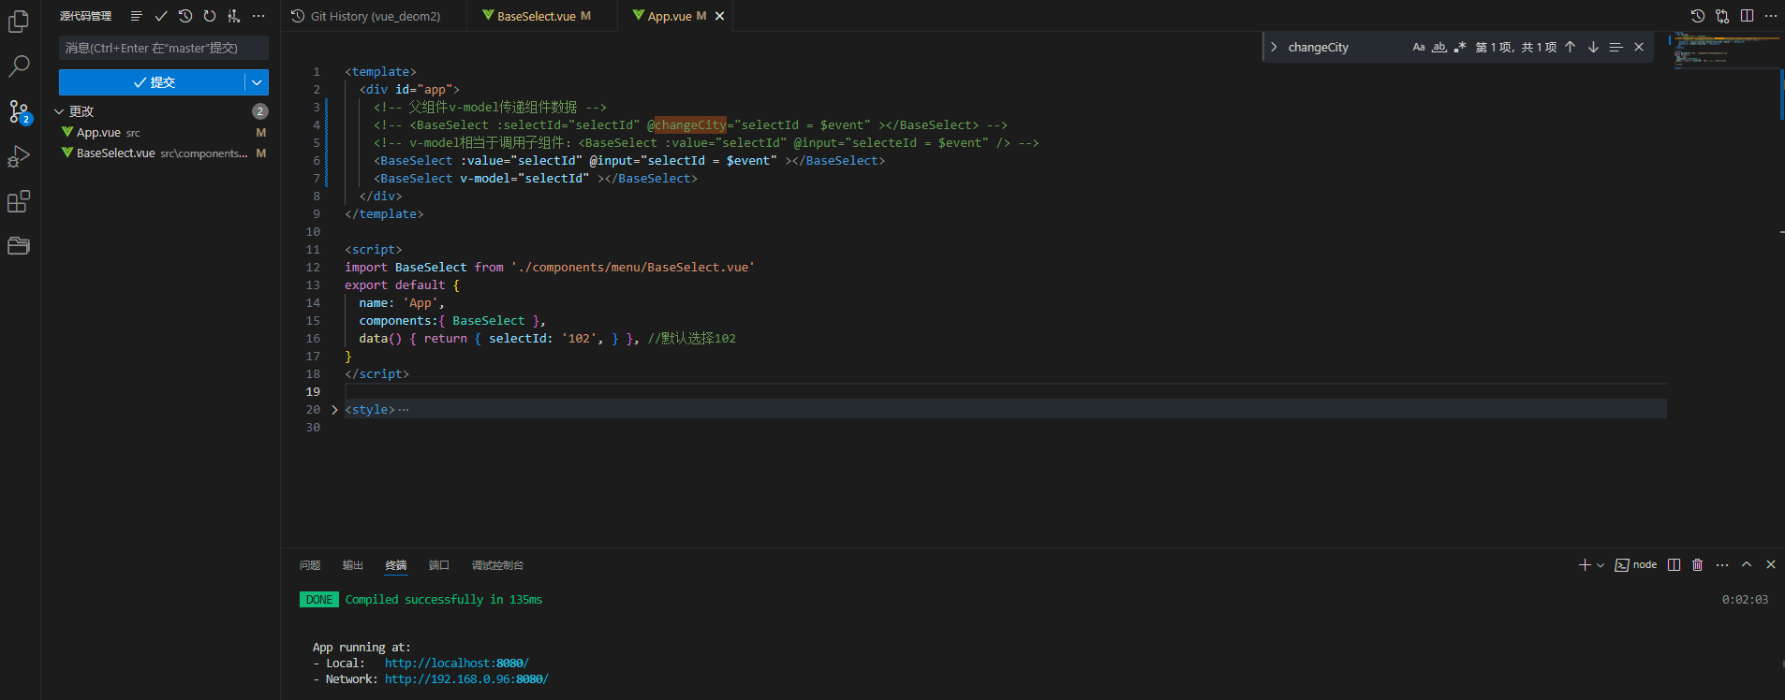The height and width of the screenshot is (700, 1785).
Task: Split the editor to the right
Action: (x=1747, y=16)
